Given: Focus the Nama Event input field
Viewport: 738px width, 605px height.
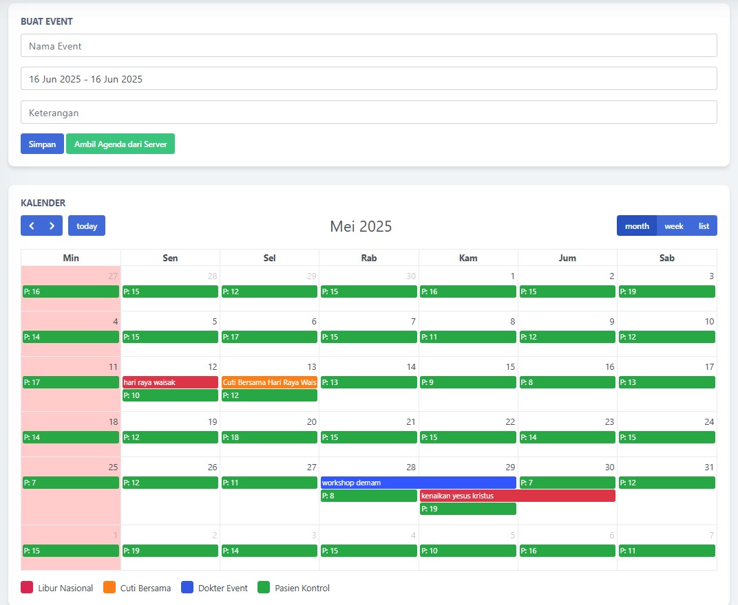Looking at the screenshot, I should (x=369, y=46).
